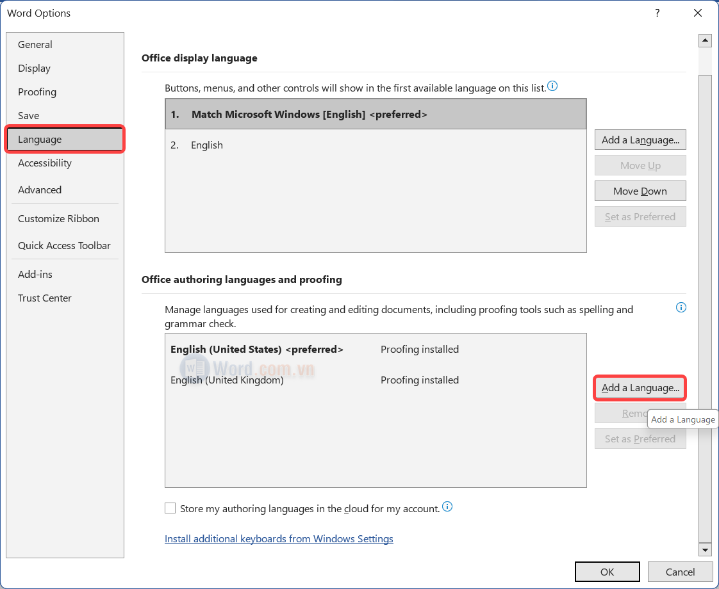Open the Accessibility category
719x589 pixels.
[x=65, y=163]
